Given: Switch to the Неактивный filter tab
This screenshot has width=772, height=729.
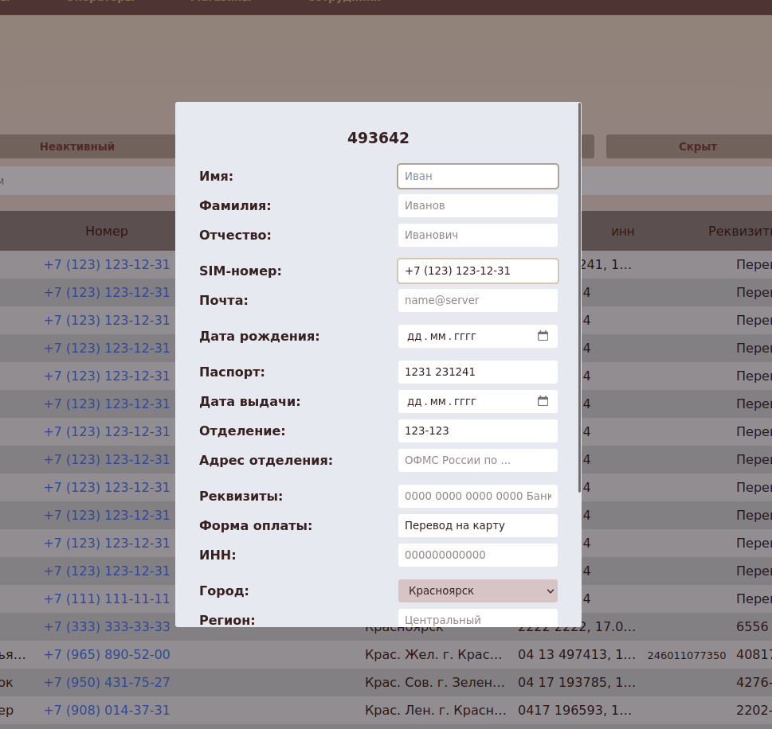Looking at the screenshot, I should click(x=77, y=146).
